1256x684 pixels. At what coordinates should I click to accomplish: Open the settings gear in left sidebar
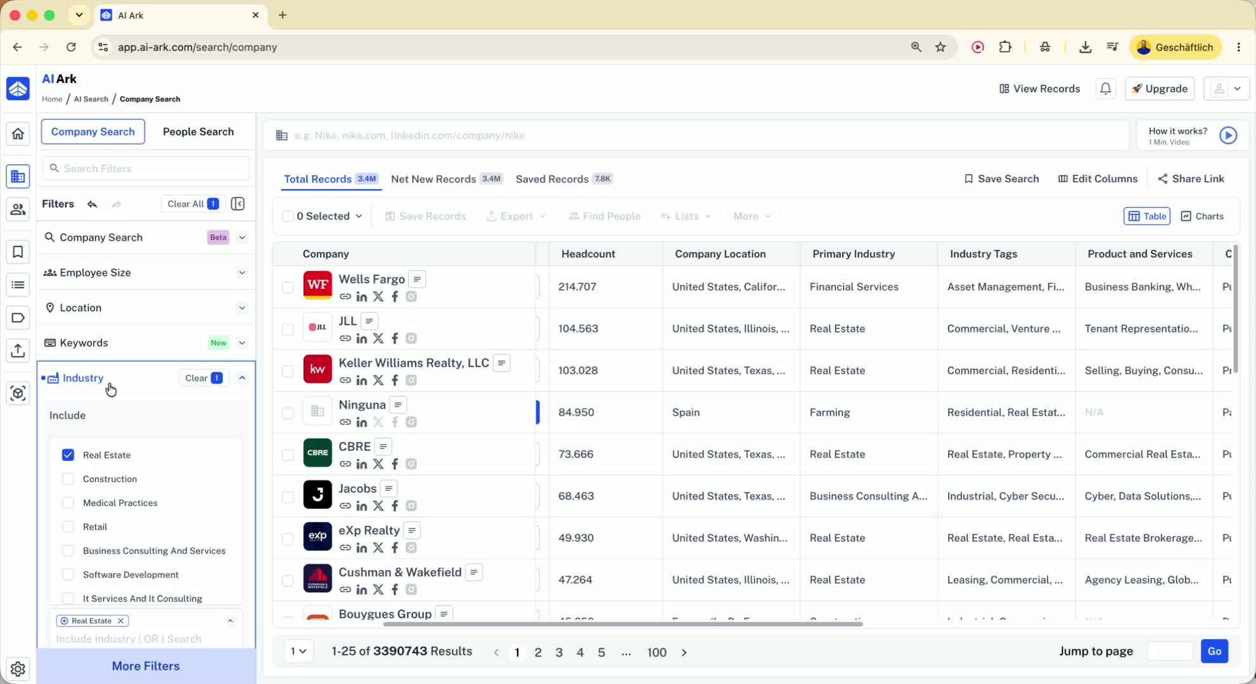point(18,668)
